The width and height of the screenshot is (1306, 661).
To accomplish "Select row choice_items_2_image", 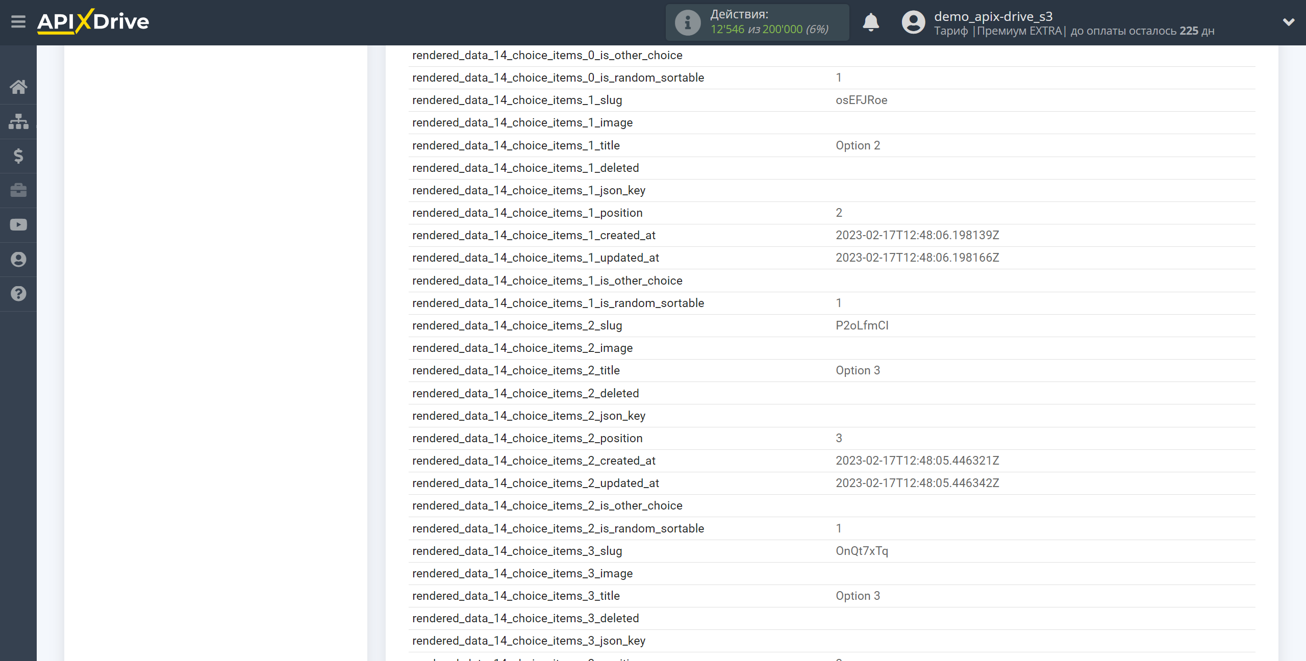I will tap(832, 348).
